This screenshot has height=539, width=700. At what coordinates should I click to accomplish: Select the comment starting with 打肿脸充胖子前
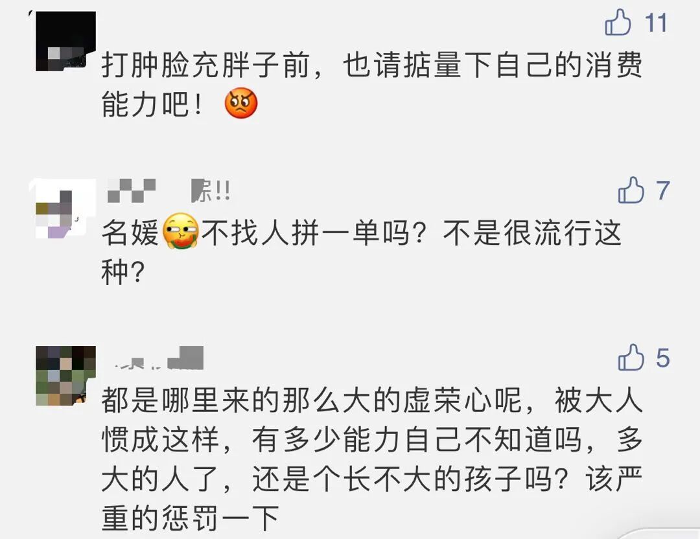[x=371, y=84]
